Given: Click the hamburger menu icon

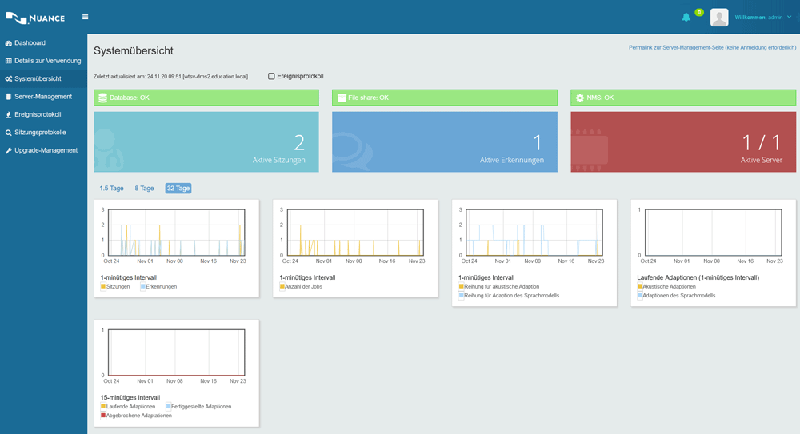Looking at the screenshot, I should point(86,17).
